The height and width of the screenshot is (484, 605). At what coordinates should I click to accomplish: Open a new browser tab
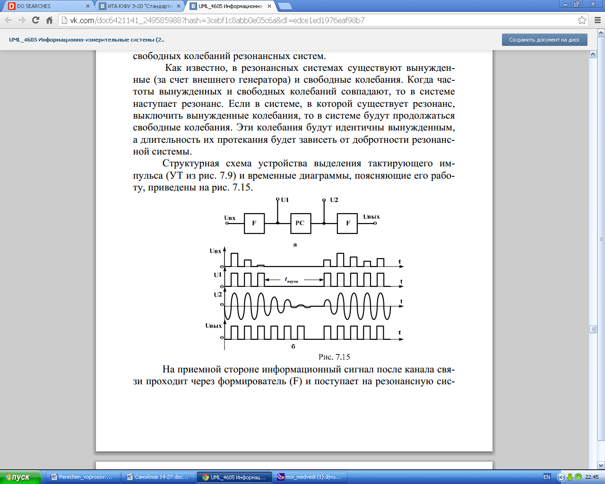pos(285,6)
